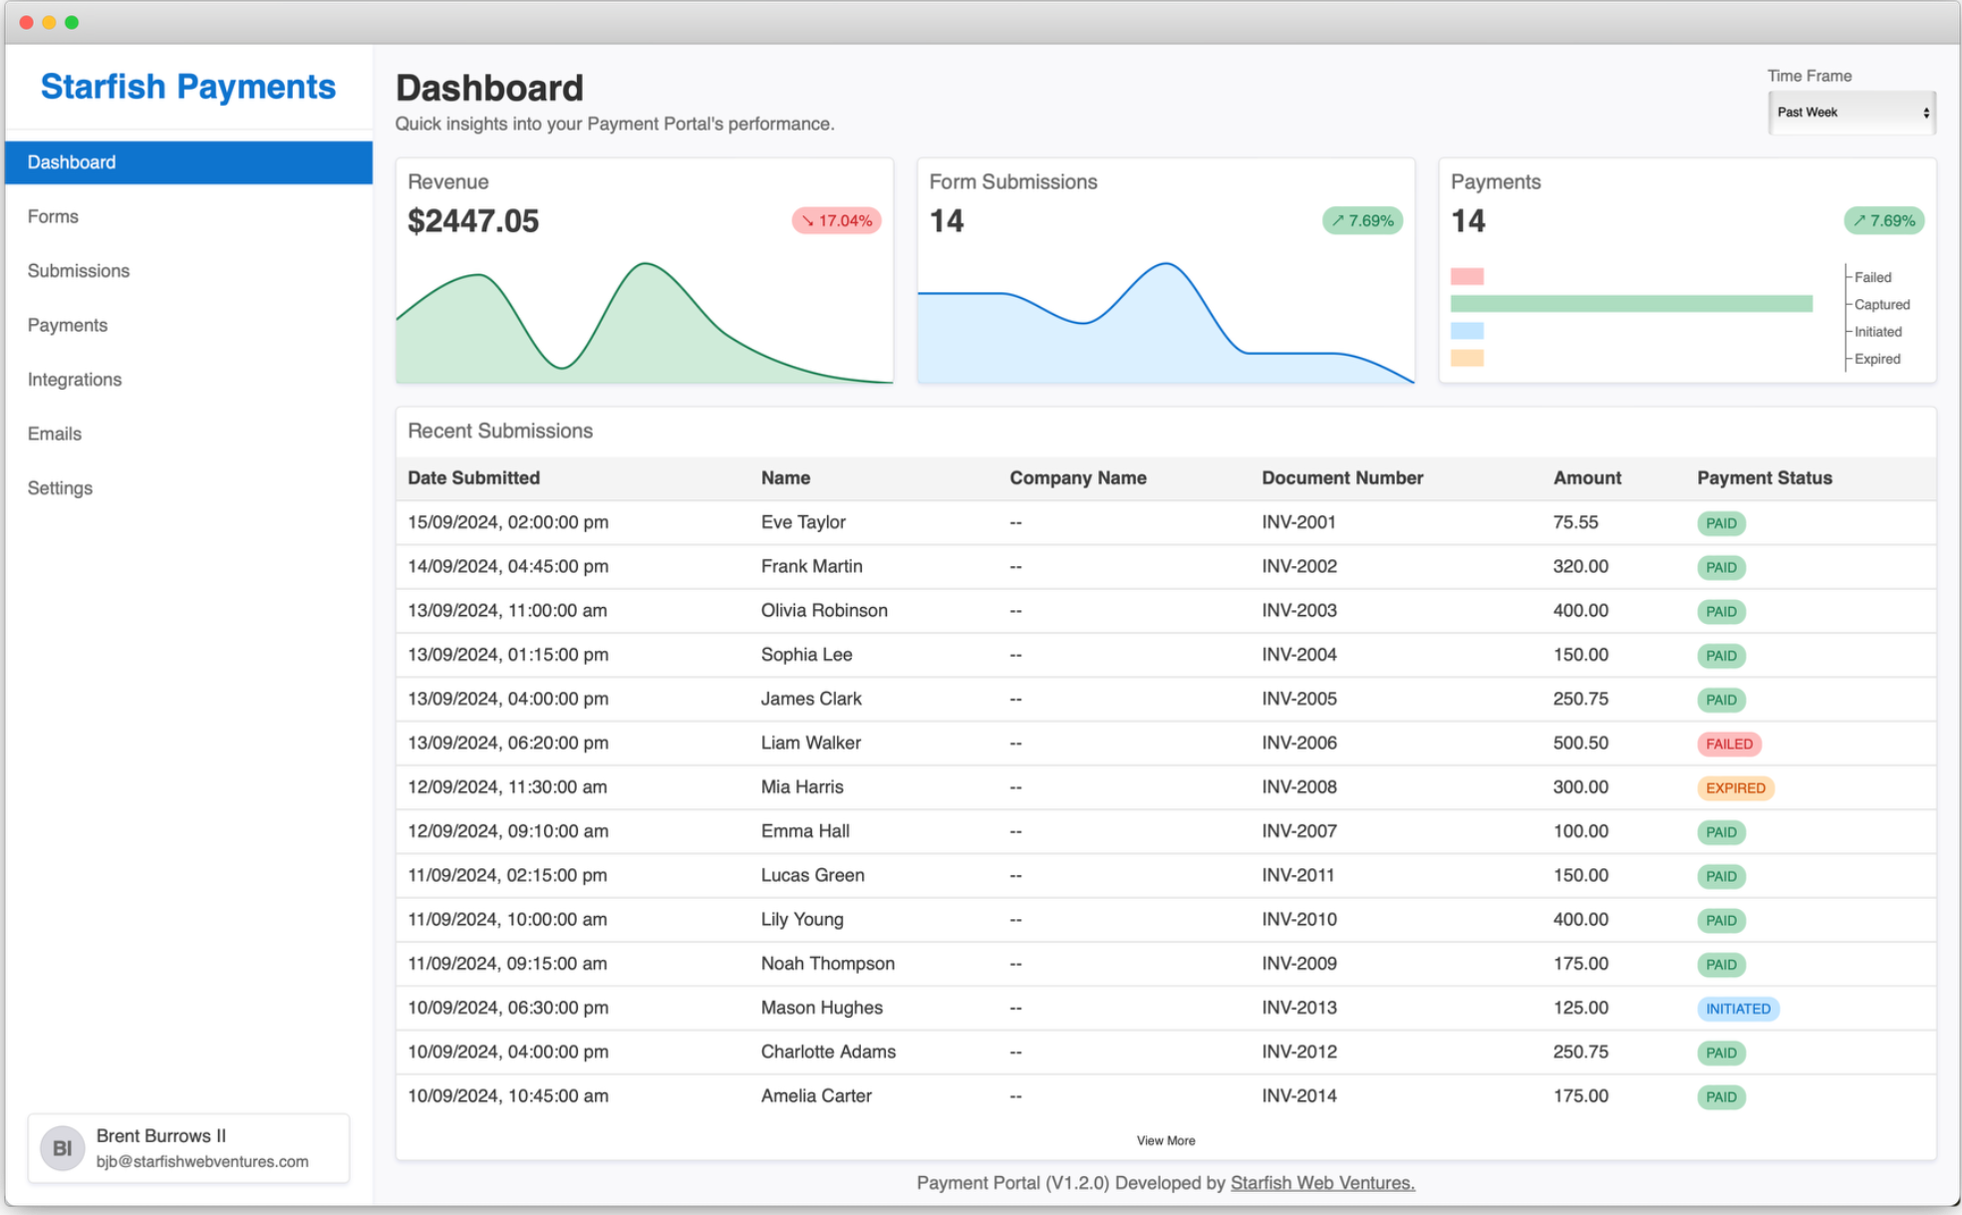Image resolution: width=1962 pixels, height=1215 pixels.
Task: Click the Company Name column header
Action: (x=1078, y=478)
